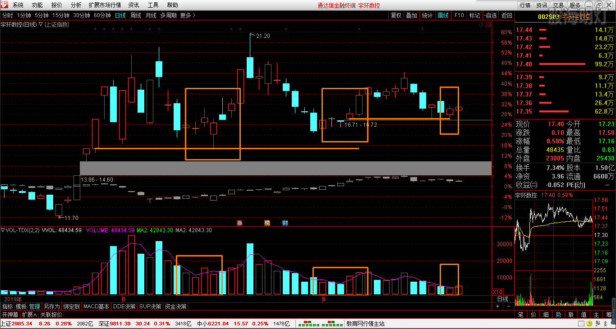Image resolution: width=616 pixels, height=329 pixels.
Task: Open the 笔 tick detail tab
Action: (520, 315)
